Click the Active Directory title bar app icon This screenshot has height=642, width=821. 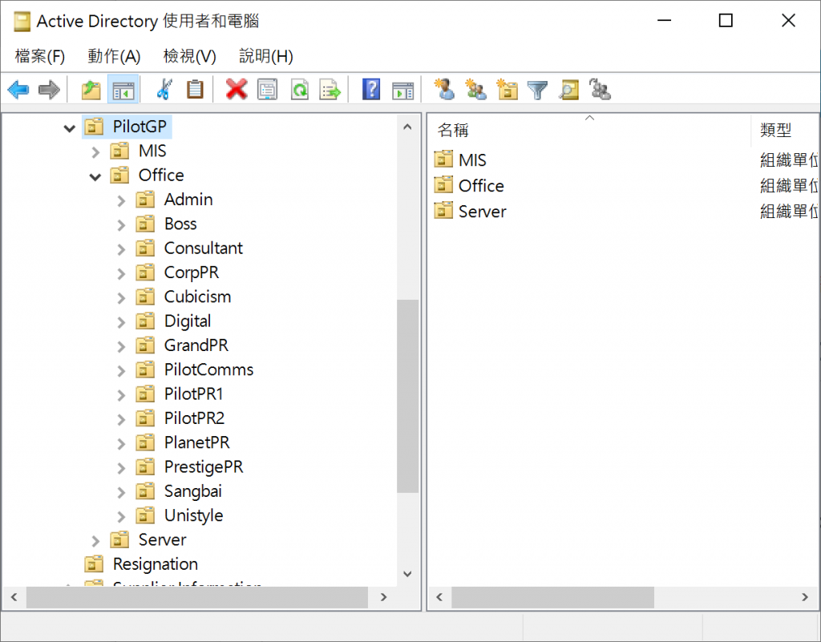click(x=22, y=22)
